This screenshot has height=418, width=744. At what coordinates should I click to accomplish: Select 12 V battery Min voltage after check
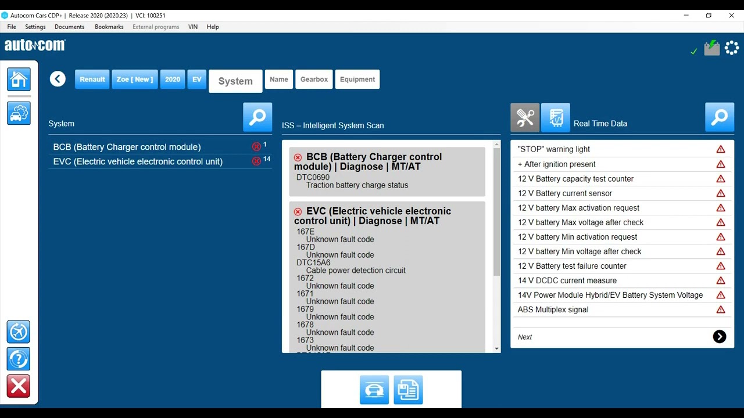622,251
